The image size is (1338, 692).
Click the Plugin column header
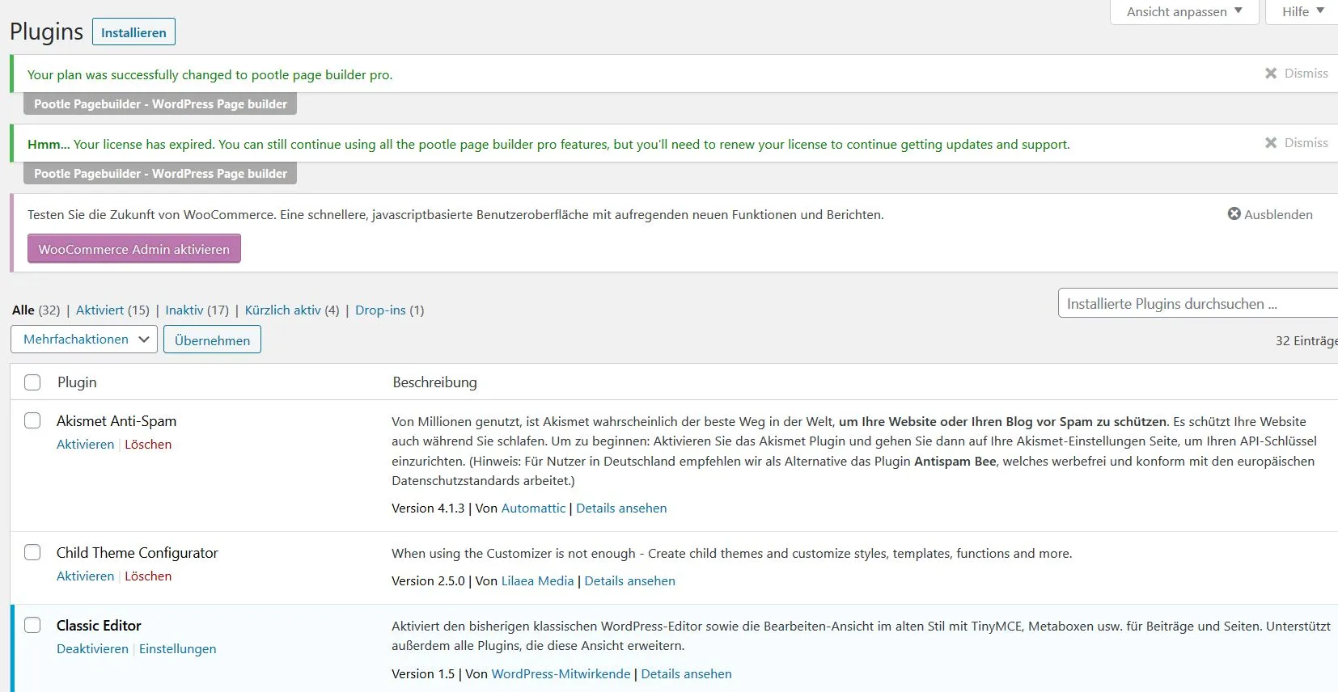[x=77, y=382]
